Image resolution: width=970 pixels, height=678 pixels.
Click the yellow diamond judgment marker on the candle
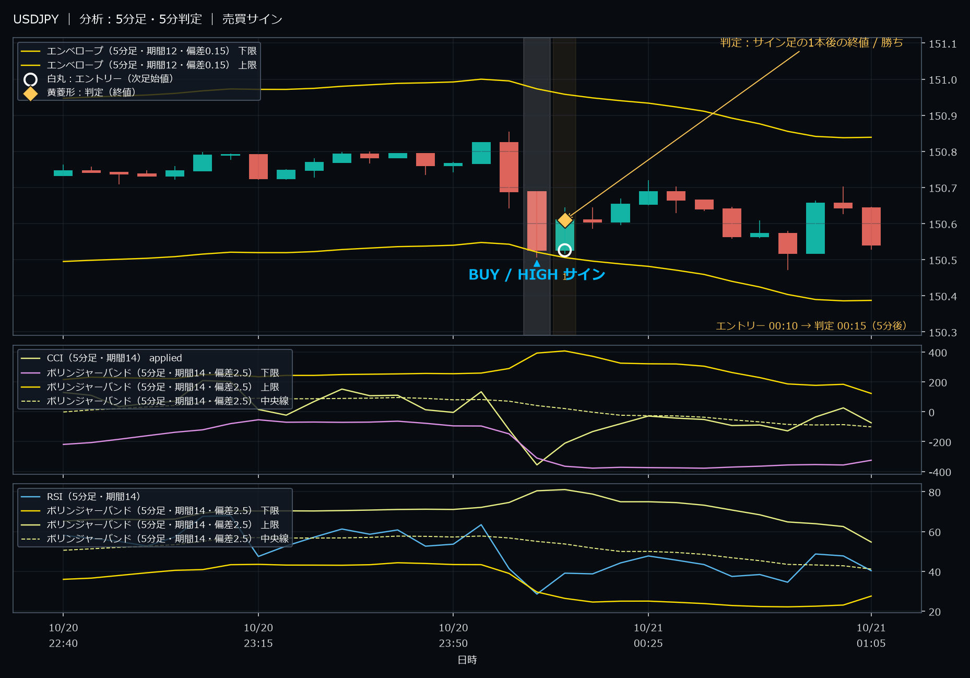[x=565, y=220]
